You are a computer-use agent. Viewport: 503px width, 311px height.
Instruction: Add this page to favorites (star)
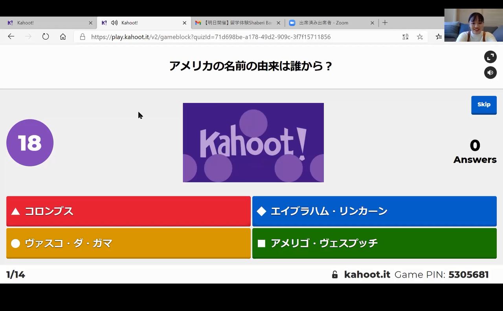(420, 37)
